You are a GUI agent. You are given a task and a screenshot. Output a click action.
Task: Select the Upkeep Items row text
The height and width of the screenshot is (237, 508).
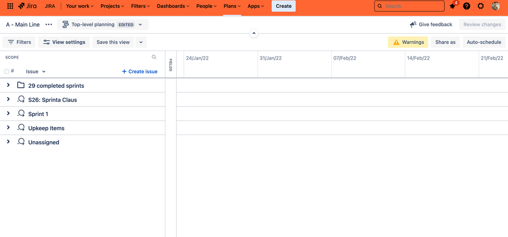click(x=46, y=128)
